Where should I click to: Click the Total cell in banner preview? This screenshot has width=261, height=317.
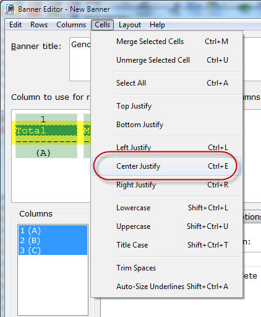46,131
